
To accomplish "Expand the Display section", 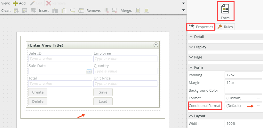I will pos(225,47).
